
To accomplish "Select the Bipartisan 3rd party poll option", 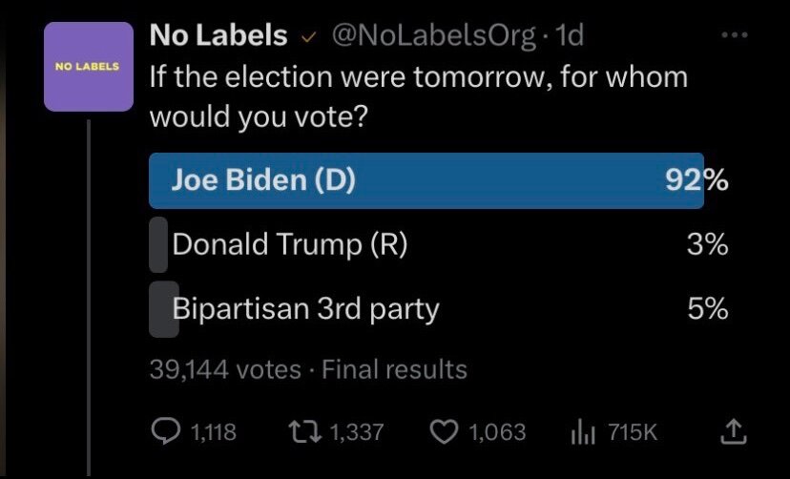I will pyautogui.click(x=305, y=308).
